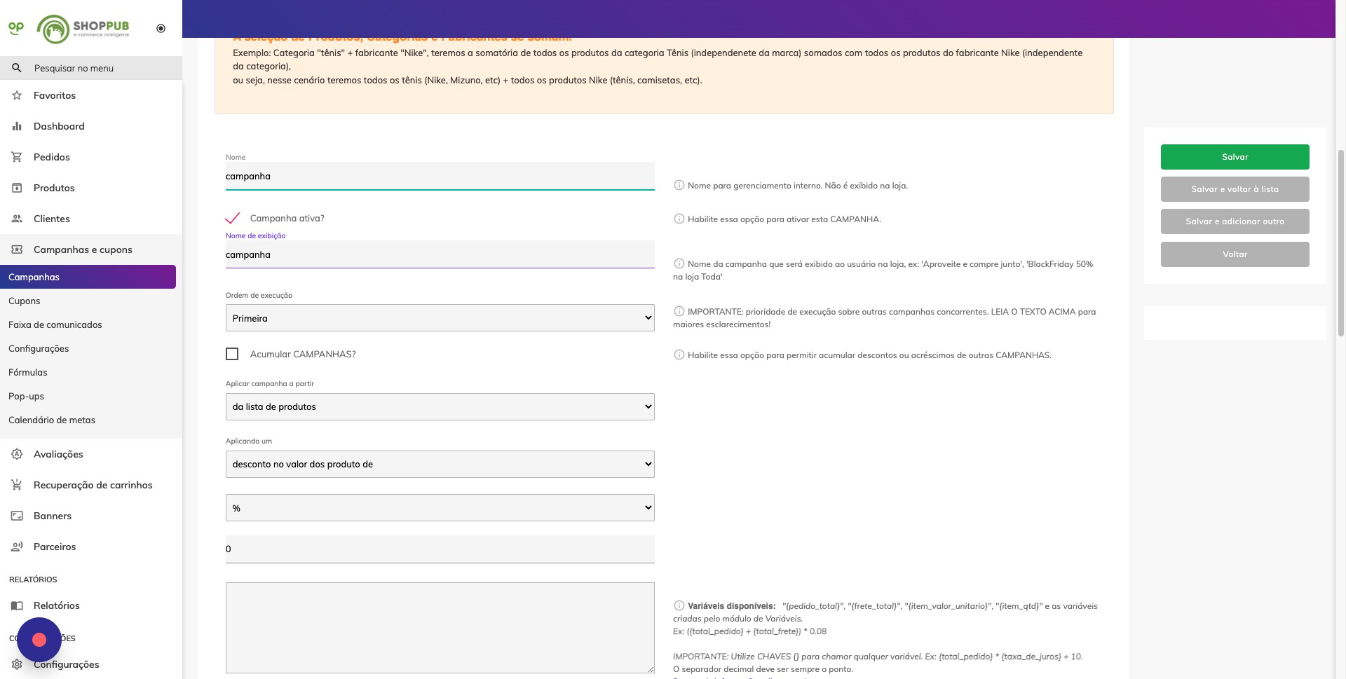The image size is (1346, 679).
Task: Click the Produtos box icon
Action: pyautogui.click(x=17, y=188)
